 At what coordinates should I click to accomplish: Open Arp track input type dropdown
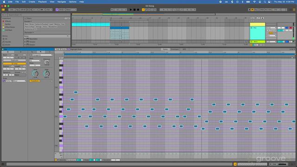point(271,28)
